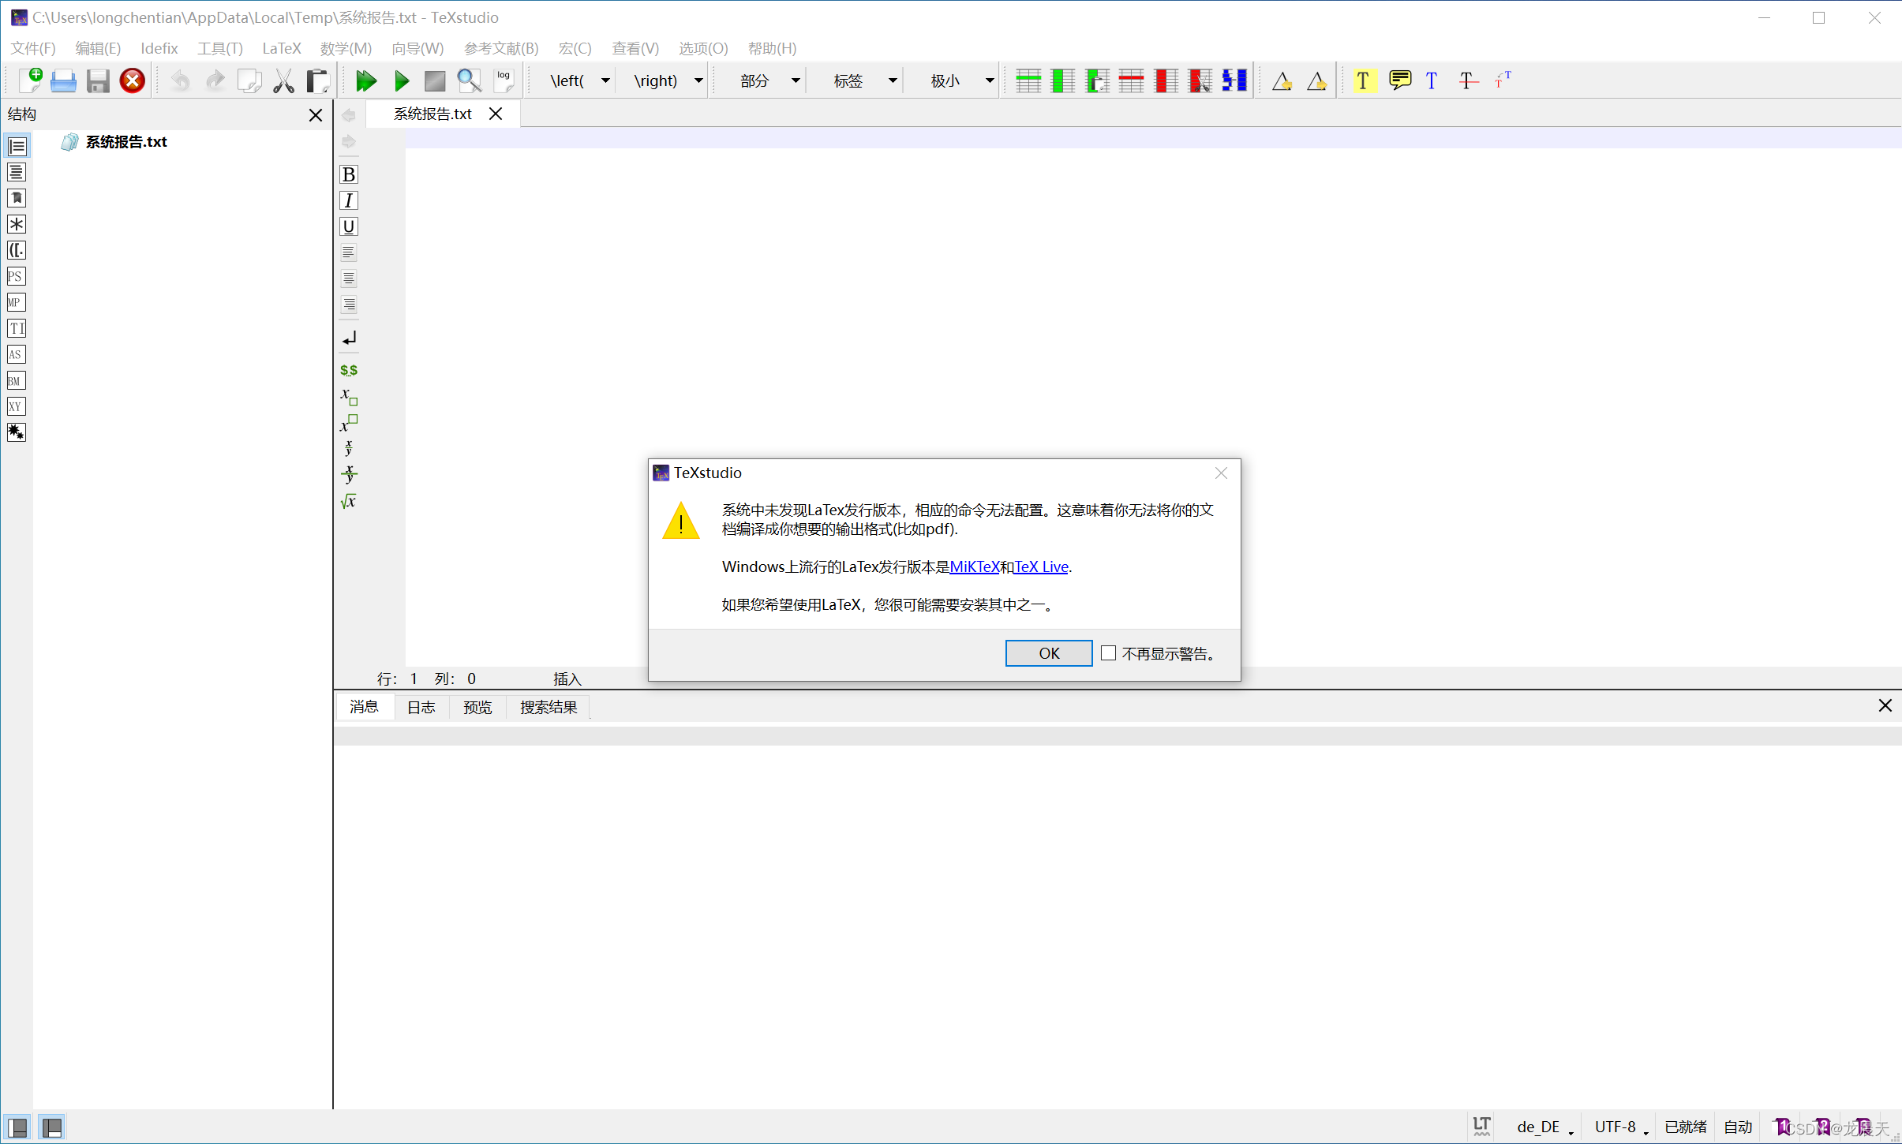The width and height of the screenshot is (1902, 1144).
Task: Click OK in the TeXstudio warning dialog
Action: point(1049,653)
